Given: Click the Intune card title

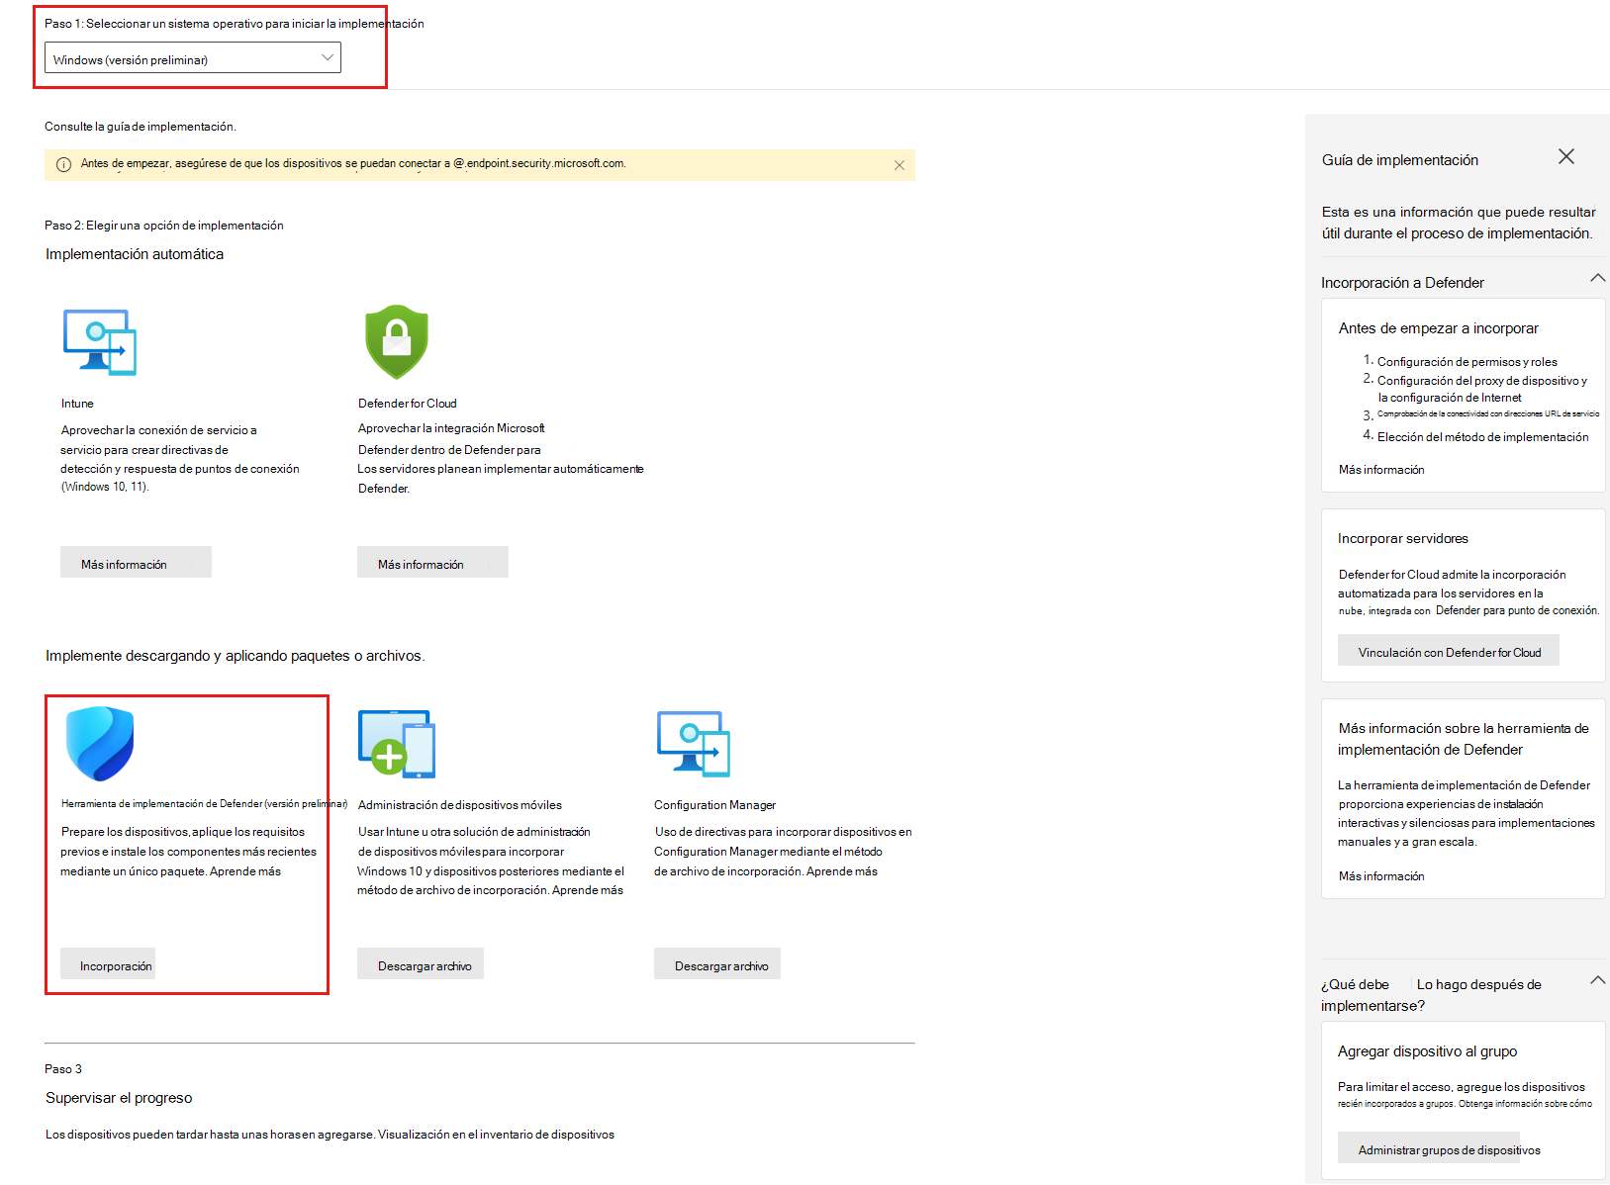Looking at the screenshot, I should click(x=77, y=404).
